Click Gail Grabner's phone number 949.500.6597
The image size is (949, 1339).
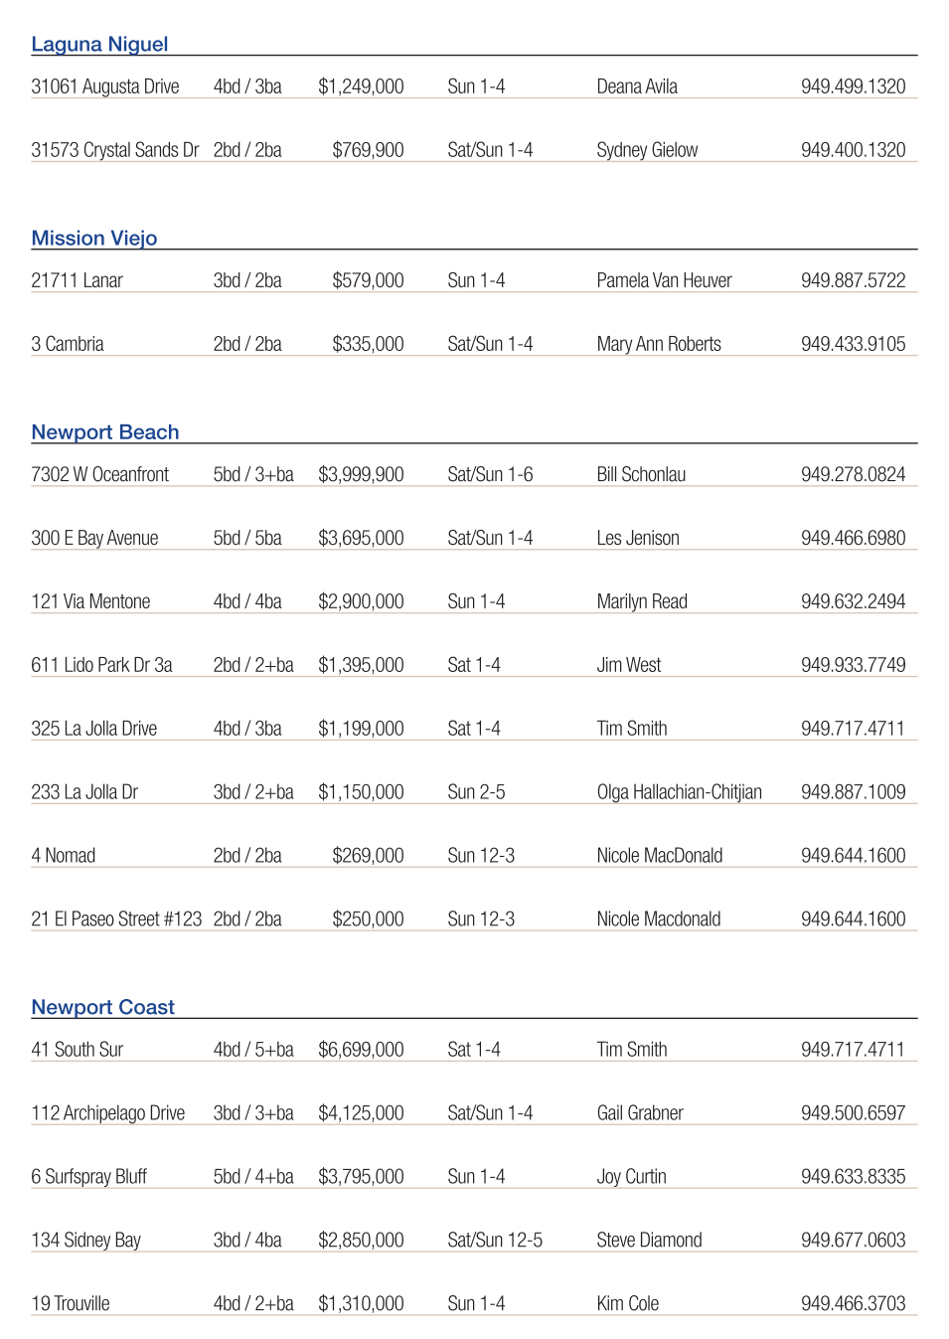point(853,1113)
